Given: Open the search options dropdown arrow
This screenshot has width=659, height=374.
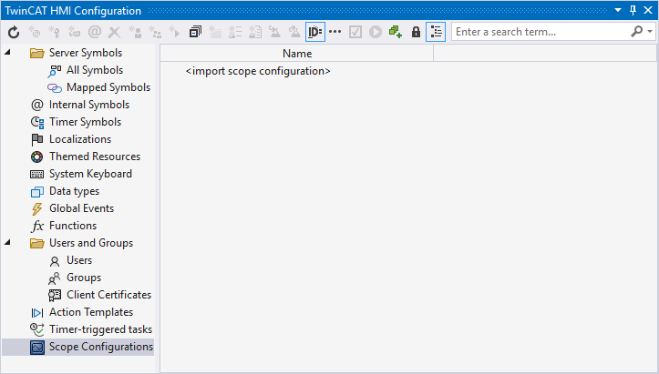Looking at the screenshot, I should coord(650,32).
